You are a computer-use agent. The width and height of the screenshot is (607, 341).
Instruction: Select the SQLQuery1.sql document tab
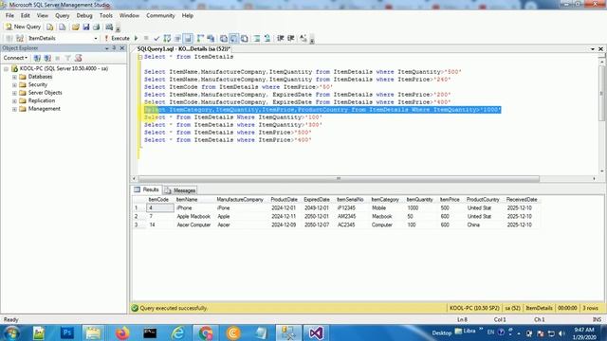[x=183, y=49]
